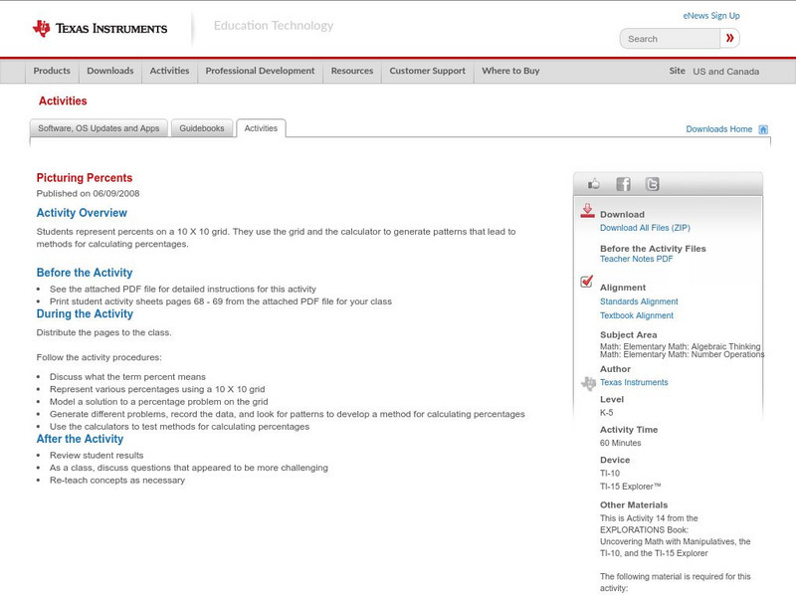This screenshot has width=796, height=595.
Task: Submit search using the double-arrow icon
Action: [x=729, y=37]
